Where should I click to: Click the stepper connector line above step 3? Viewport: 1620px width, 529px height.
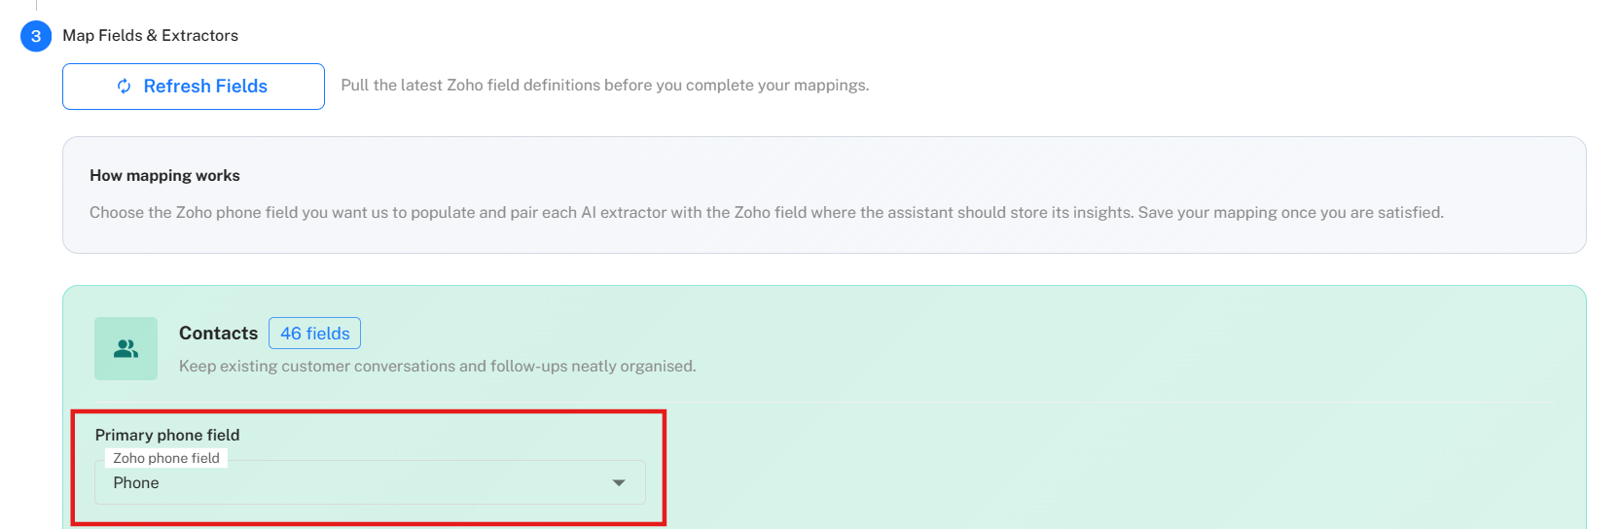click(x=36, y=6)
